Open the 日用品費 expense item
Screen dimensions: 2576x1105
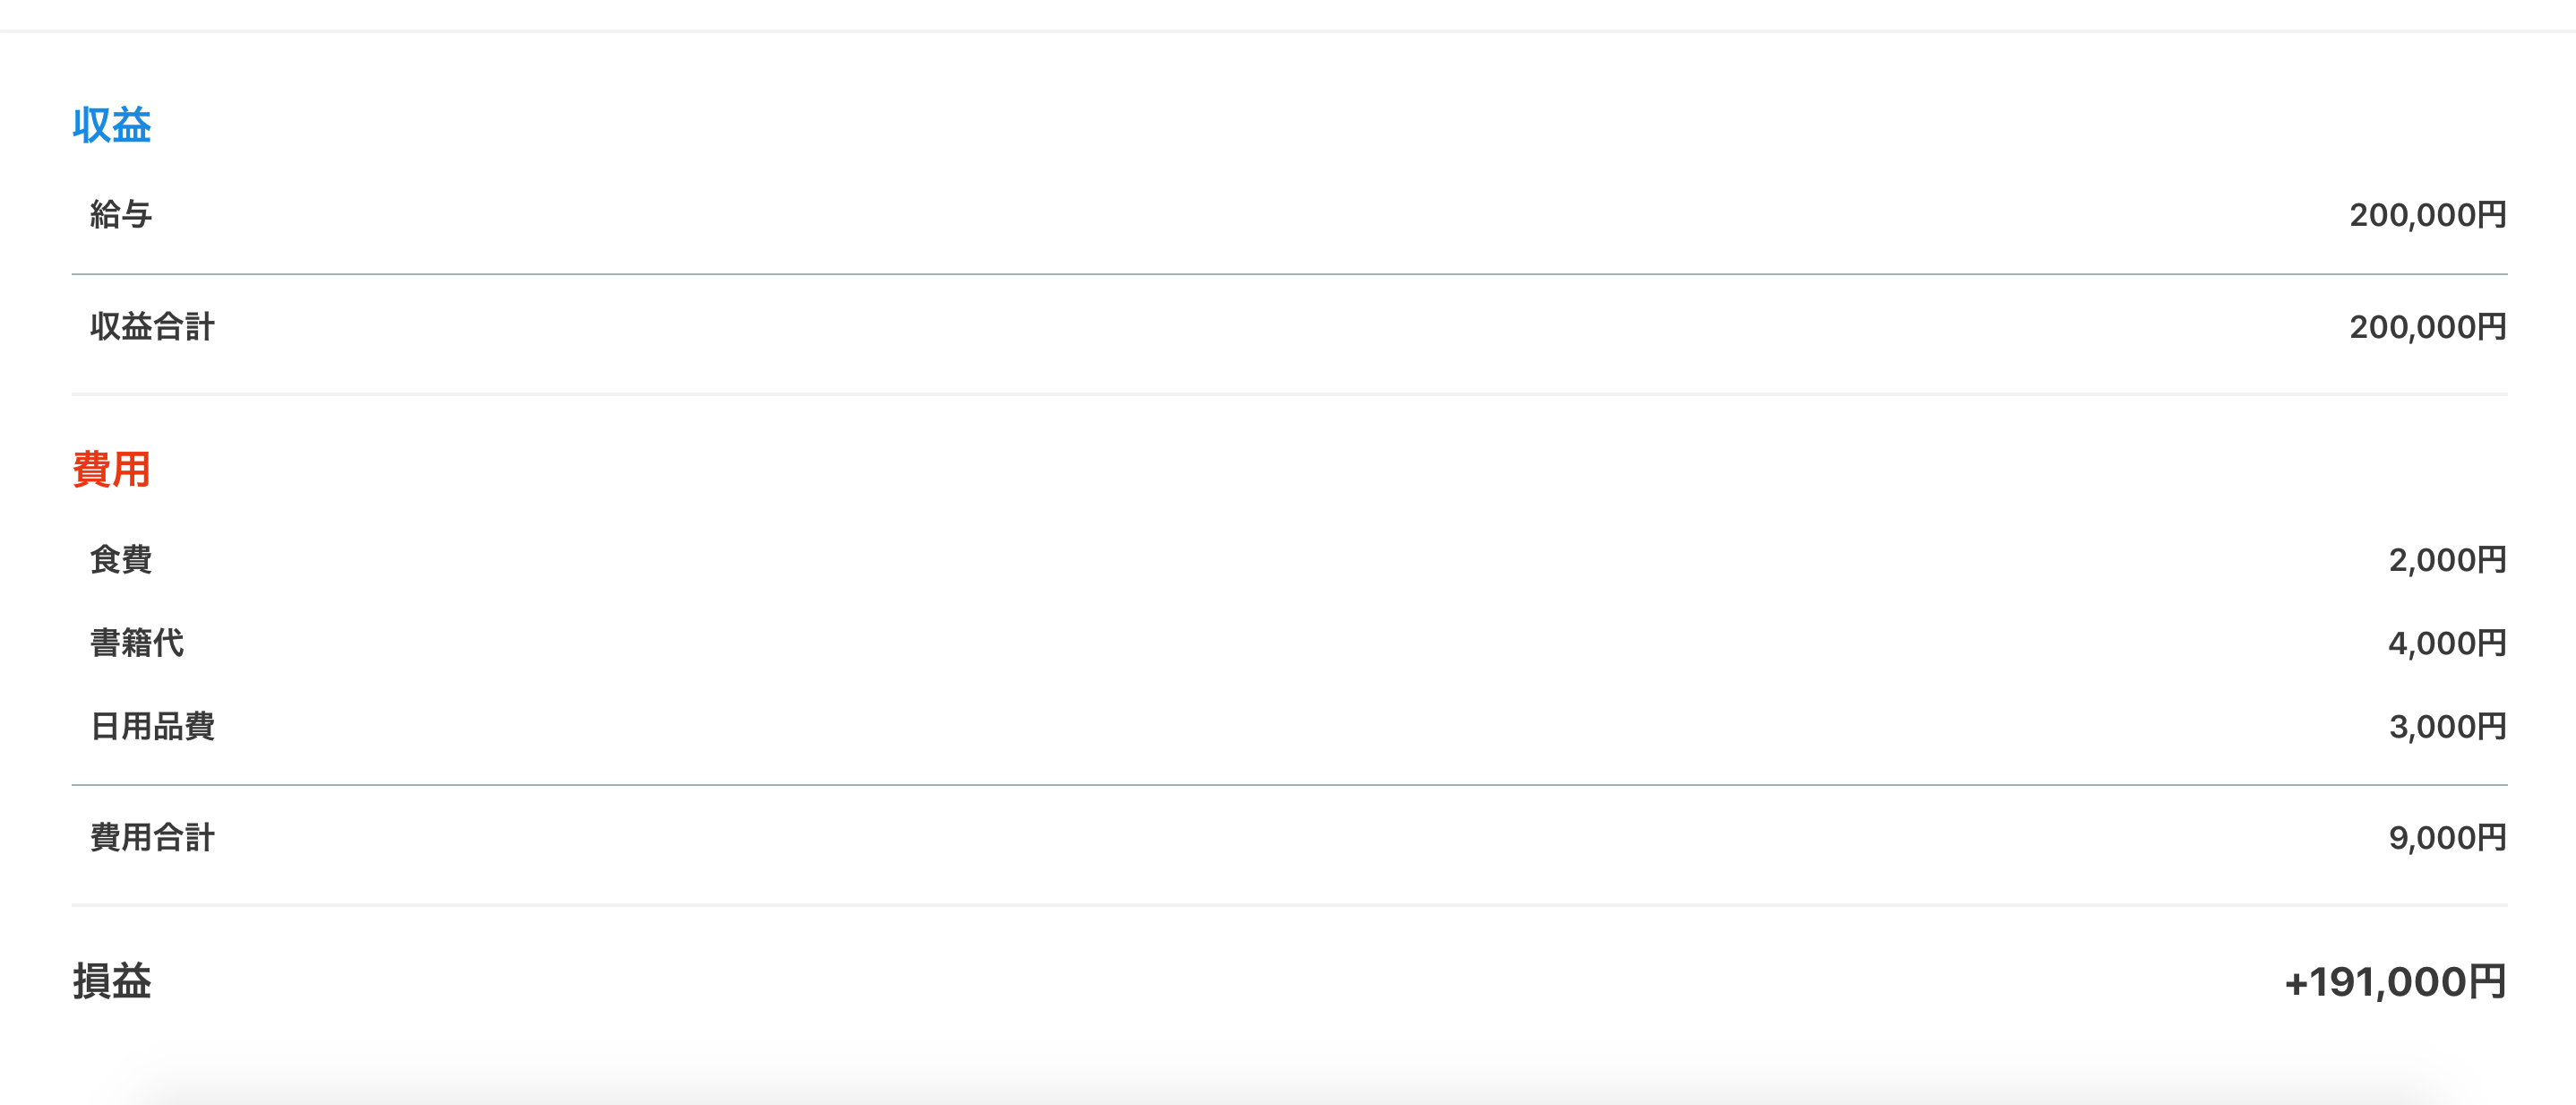(x=152, y=726)
